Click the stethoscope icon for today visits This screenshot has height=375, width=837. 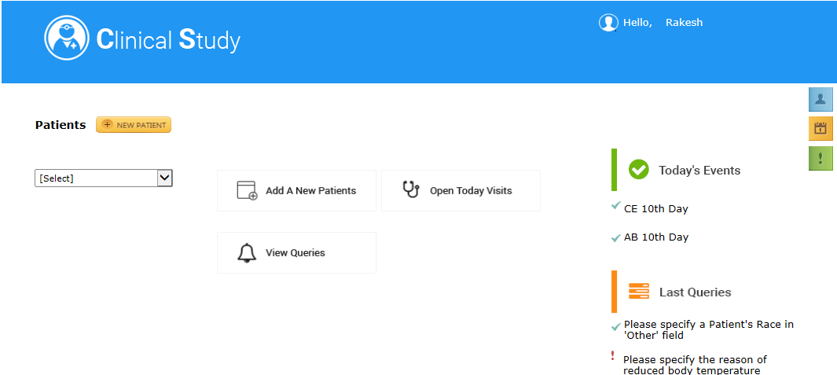[x=410, y=189]
